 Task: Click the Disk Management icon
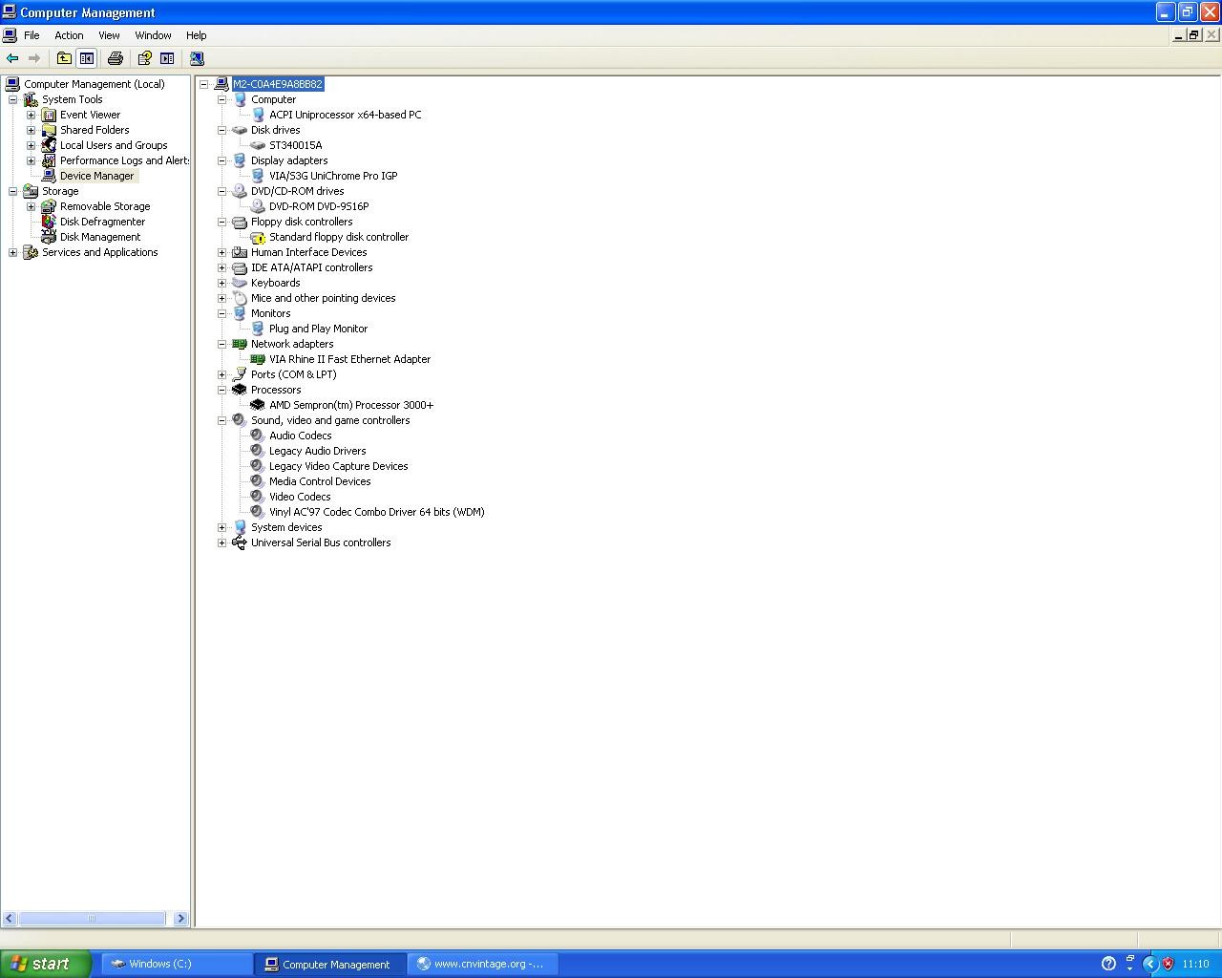click(x=49, y=237)
